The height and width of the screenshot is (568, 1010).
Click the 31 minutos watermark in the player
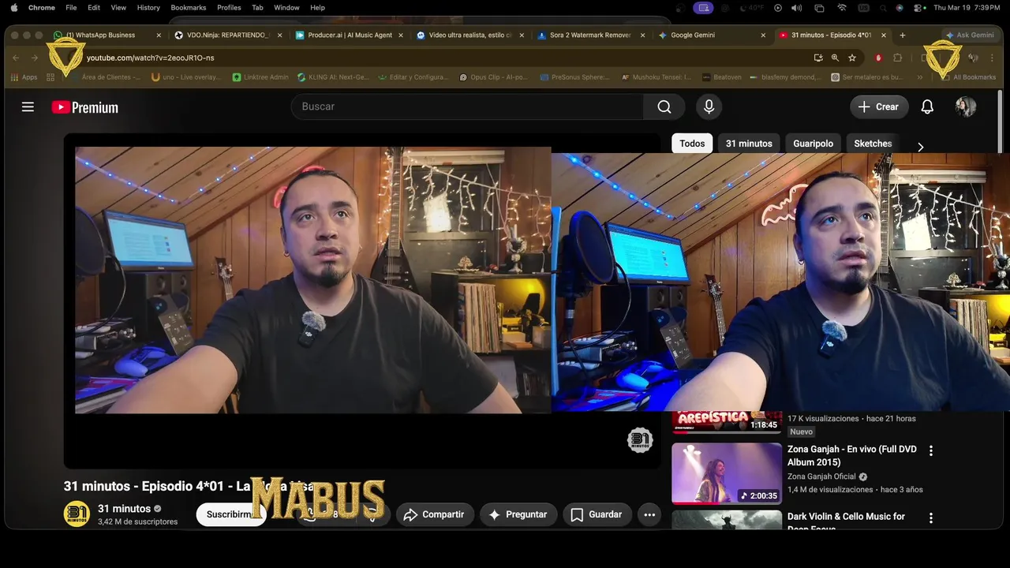tap(640, 440)
